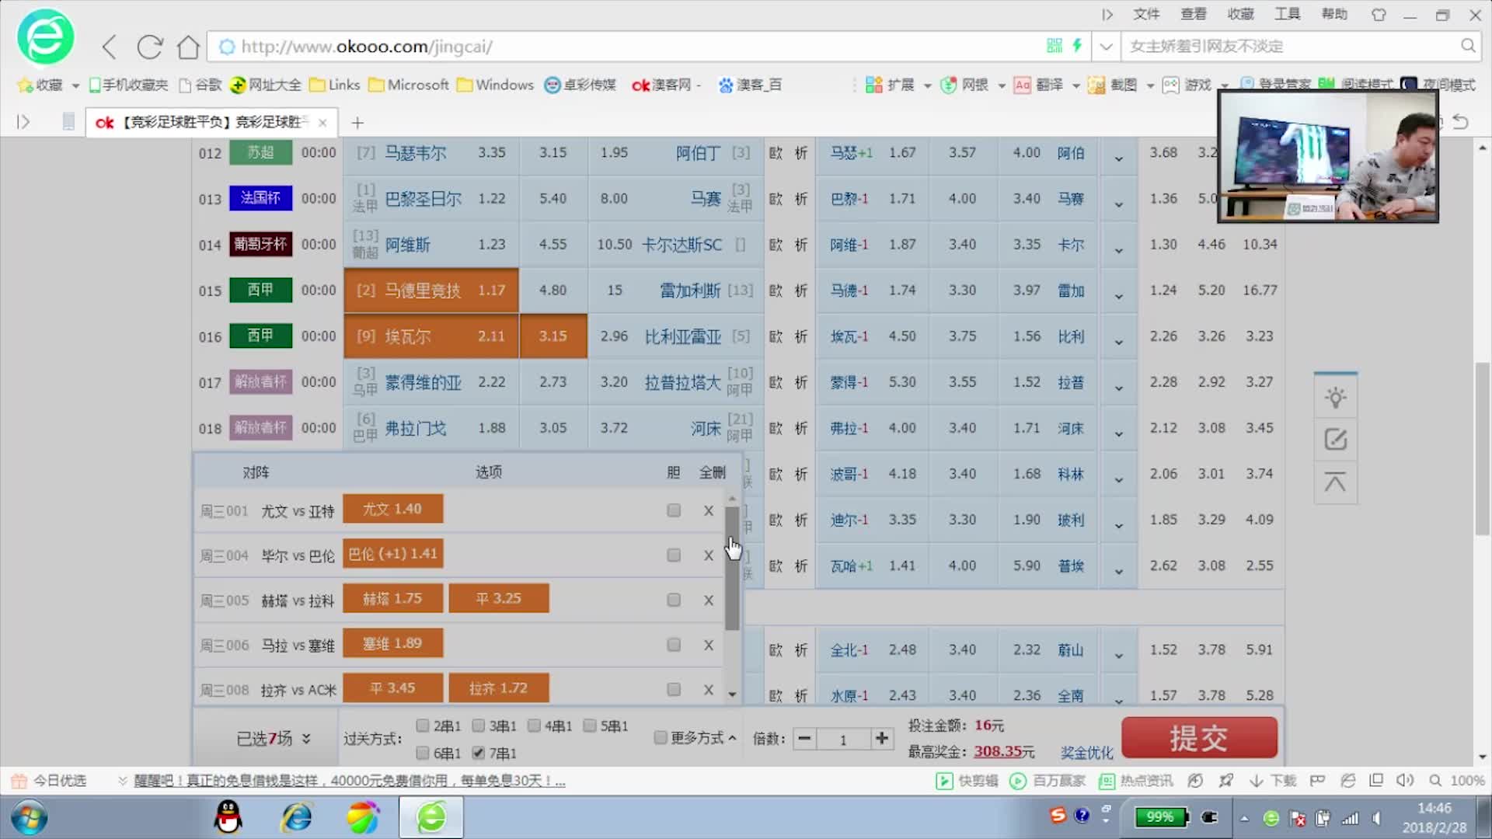Open the 文件 menu

(1146, 14)
